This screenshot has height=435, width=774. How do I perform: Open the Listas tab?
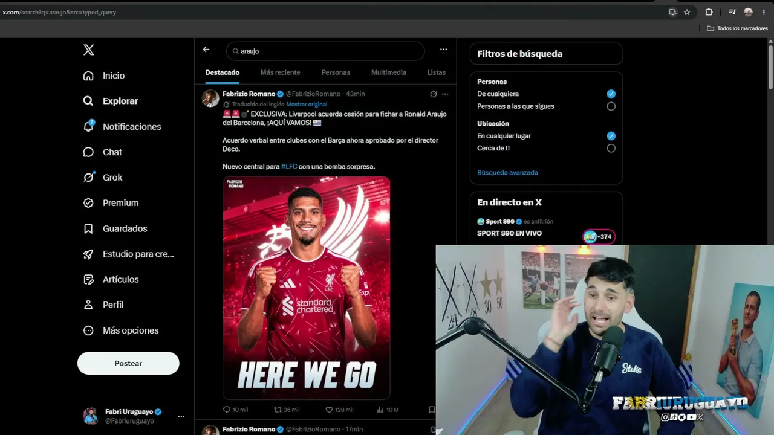coord(437,72)
